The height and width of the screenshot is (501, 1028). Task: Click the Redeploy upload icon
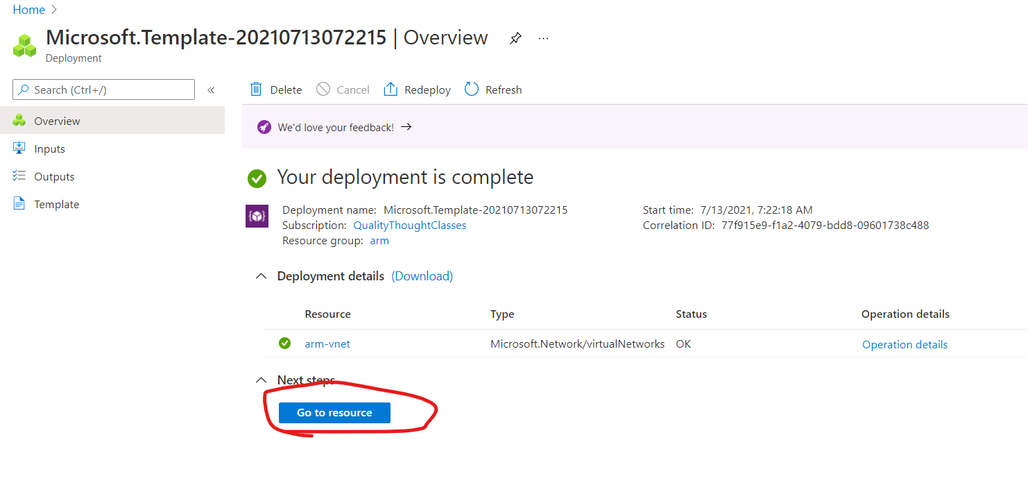pyautogui.click(x=391, y=90)
